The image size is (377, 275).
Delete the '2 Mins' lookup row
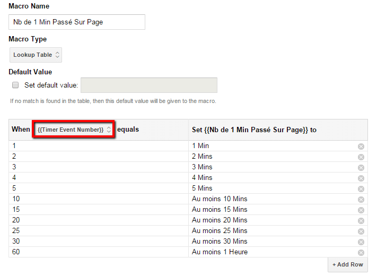coord(361,157)
